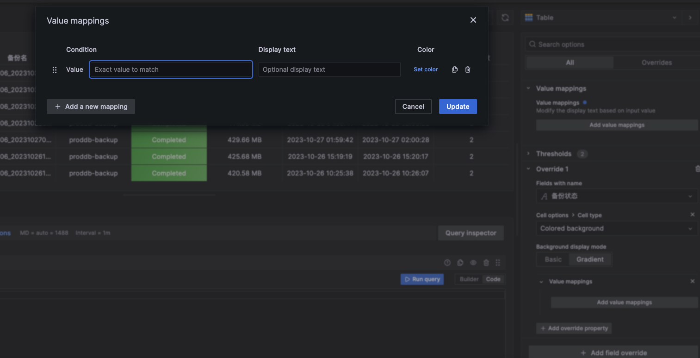Click Add value mappings in the top section
Image resolution: width=700 pixels, height=358 pixels.
tap(617, 125)
